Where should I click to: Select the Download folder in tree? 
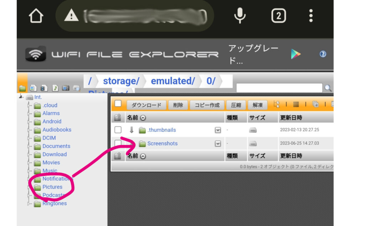[x=55, y=154]
